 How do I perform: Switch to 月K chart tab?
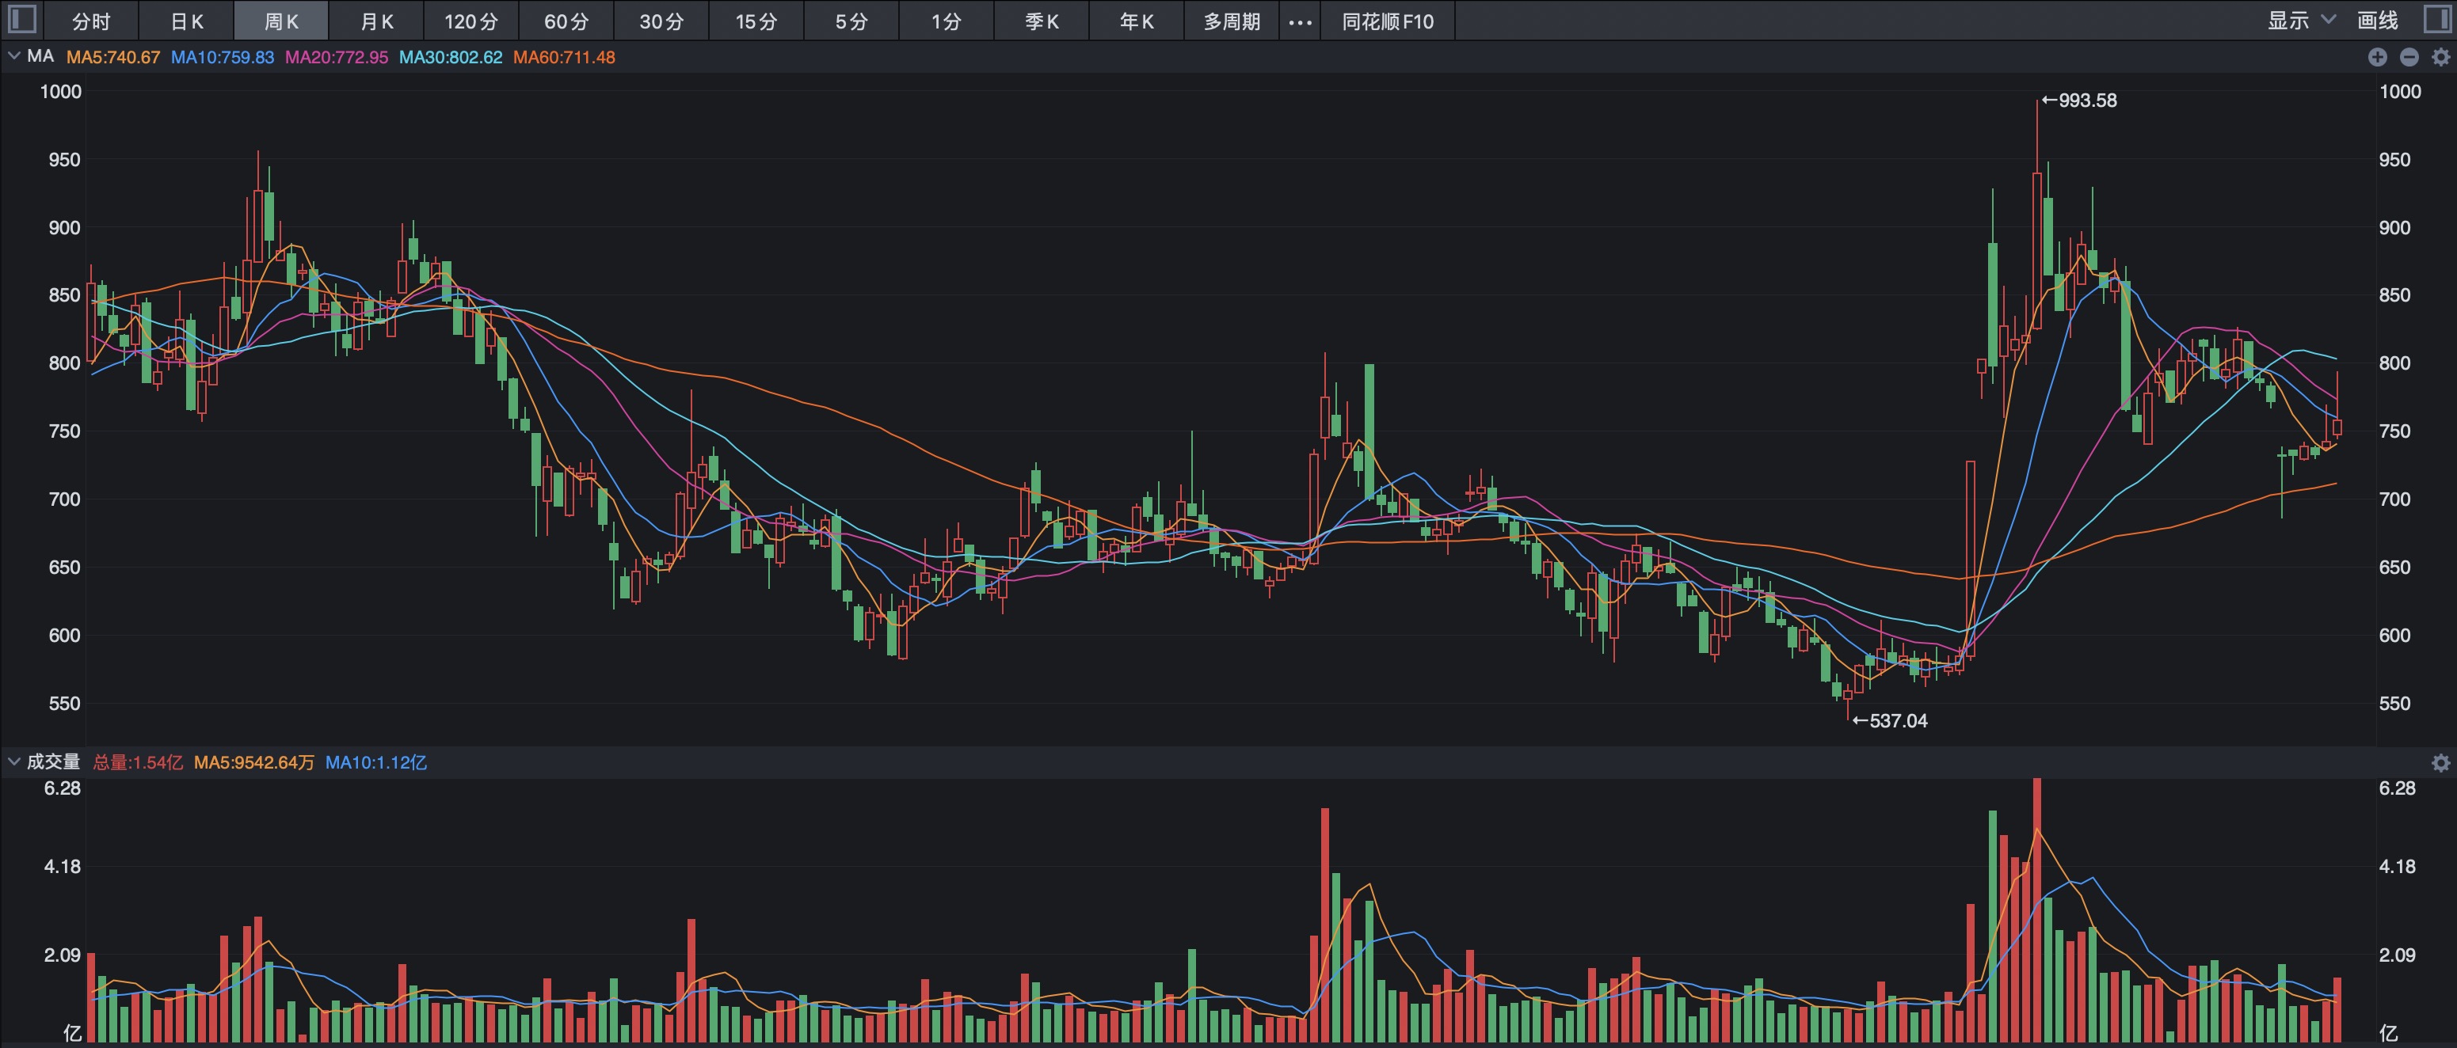click(377, 21)
